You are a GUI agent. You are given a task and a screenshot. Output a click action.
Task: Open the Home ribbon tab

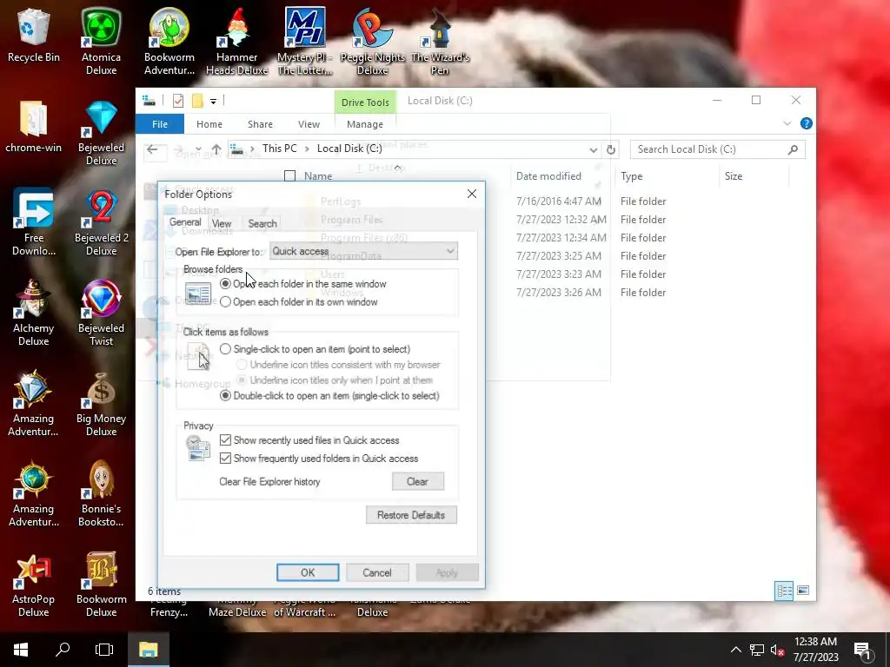click(x=209, y=124)
